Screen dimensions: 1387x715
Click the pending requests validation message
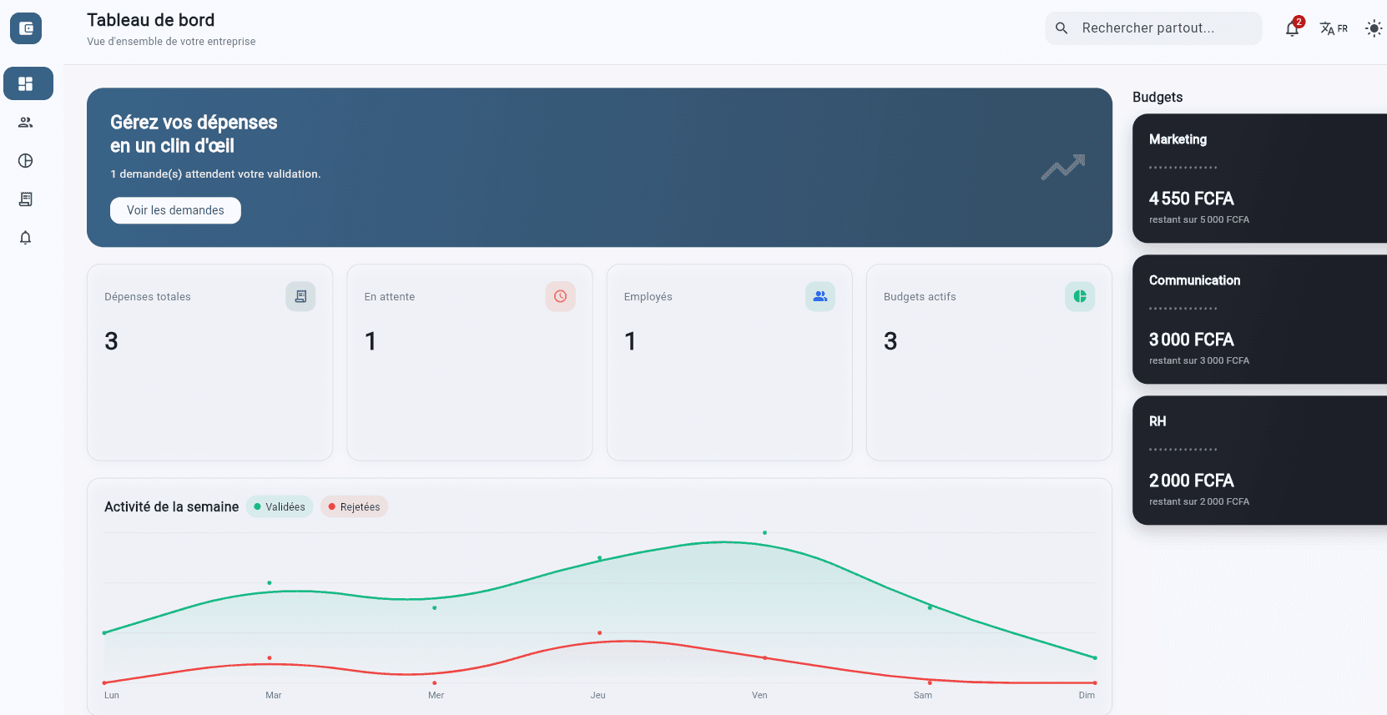pyautogui.click(x=215, y=174)
